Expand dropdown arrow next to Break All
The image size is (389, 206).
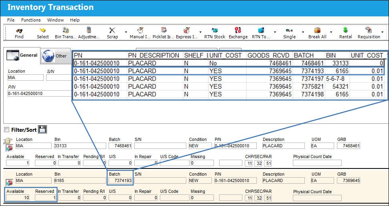pos(331,32)
